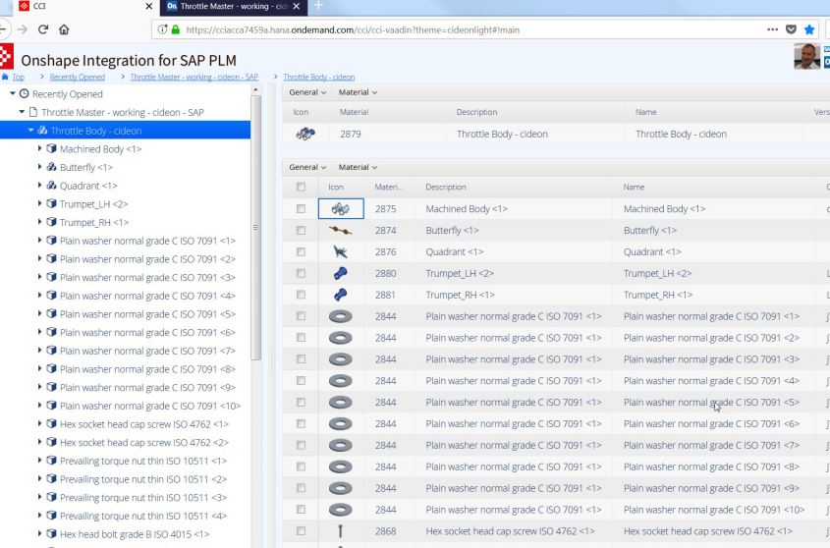This screenshot has width=830, height=548.
Task: Open lower General dropdown above parts table
Action: coord(307,167)
